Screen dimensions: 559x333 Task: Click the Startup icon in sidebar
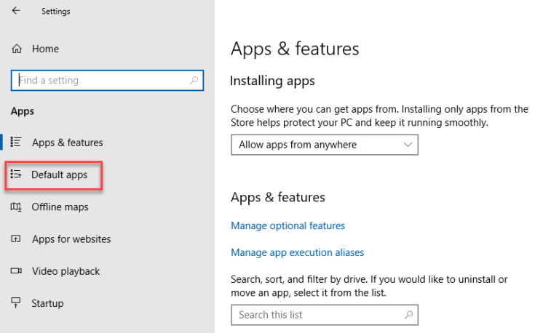pyautogui.click(x=16, y=302)
